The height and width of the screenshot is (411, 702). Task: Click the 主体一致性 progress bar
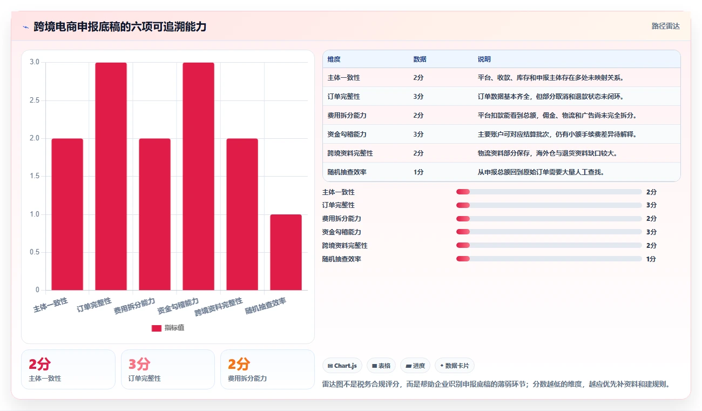pyautogui.click(x=549, y=192)
